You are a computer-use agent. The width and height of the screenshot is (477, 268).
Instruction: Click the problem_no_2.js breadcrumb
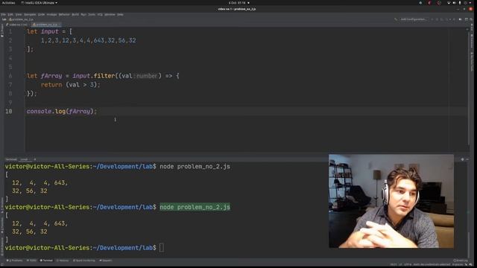tap(22, 19)
